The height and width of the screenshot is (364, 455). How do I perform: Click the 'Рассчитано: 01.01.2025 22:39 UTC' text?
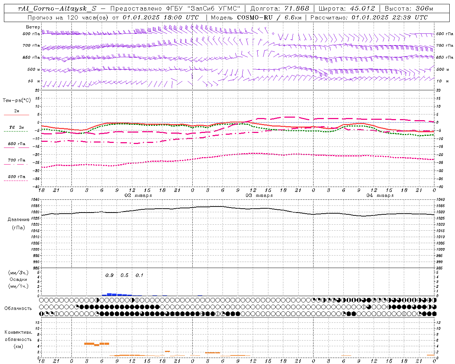pyautogui.click(x=369, y=17)
